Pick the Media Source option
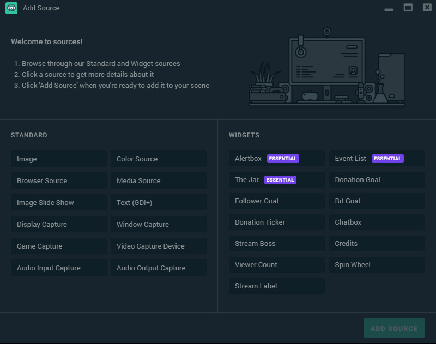Image resolution: width=436 pixels, height=344 pixels. point(158,180)
